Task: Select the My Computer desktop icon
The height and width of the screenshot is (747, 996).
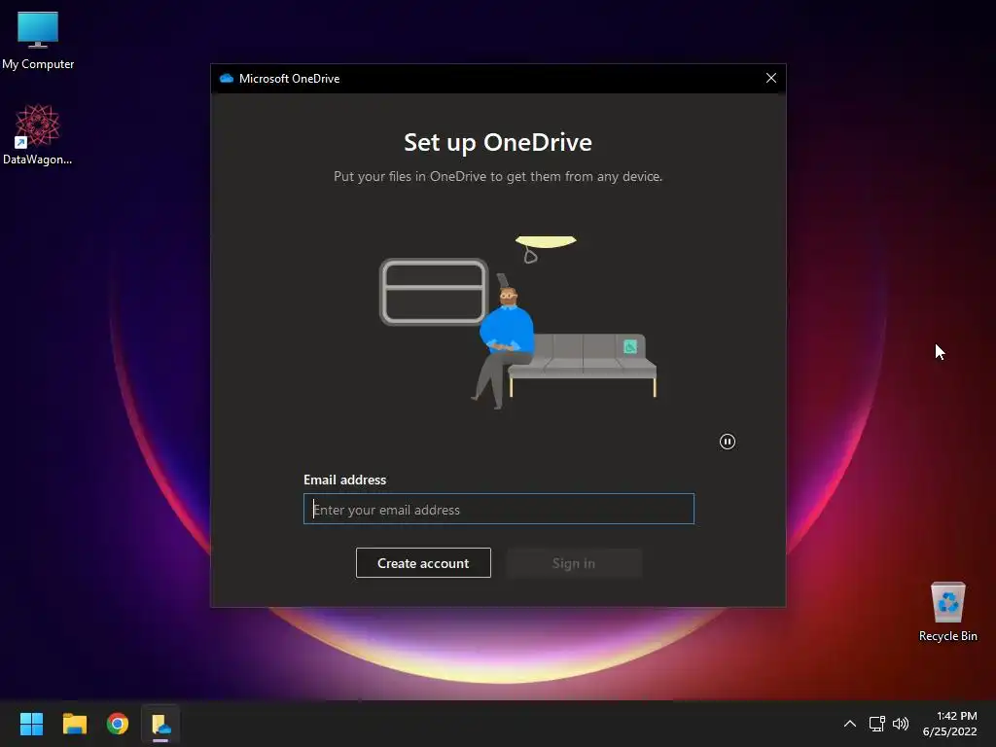Action: point(38,40)
